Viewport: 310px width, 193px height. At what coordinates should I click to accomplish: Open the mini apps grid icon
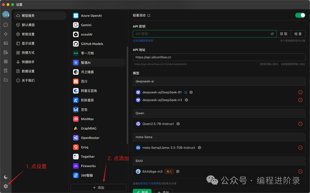pos(6,62)
